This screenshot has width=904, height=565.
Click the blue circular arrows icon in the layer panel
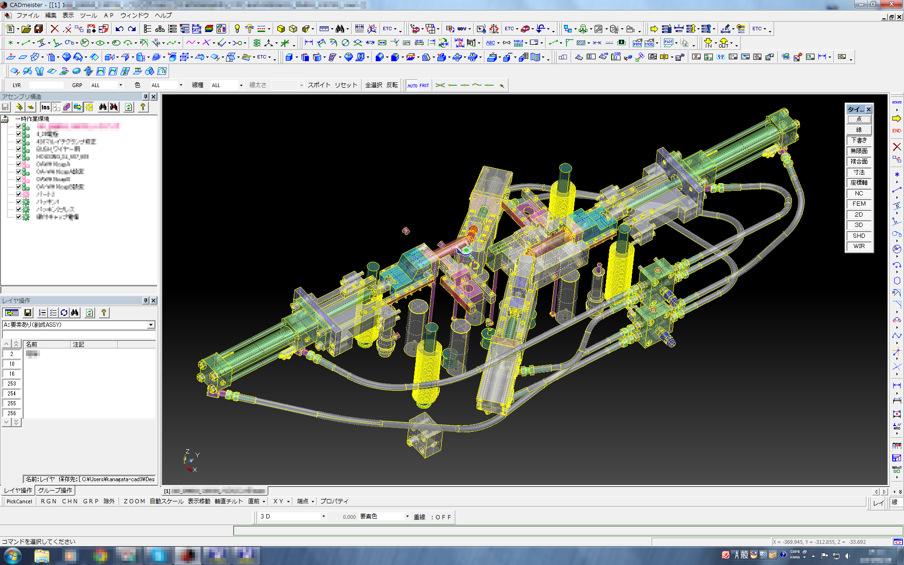pos(64,313)
